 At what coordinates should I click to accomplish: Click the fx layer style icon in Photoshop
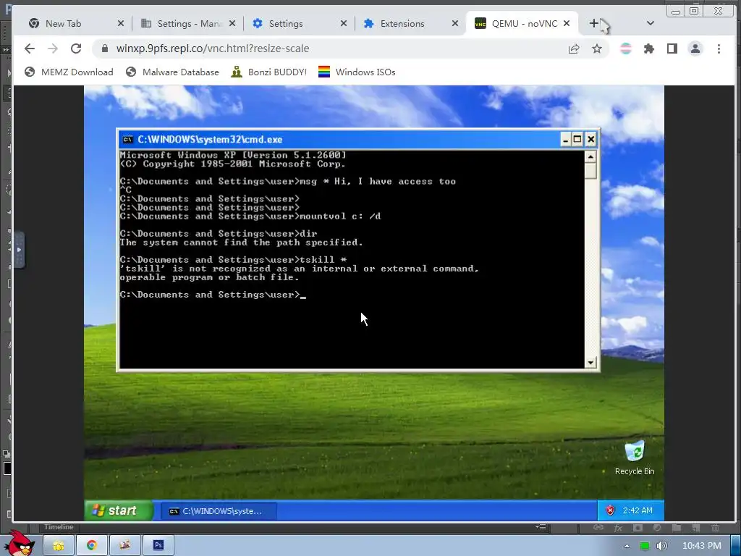pyautogui.click(x=618, y=528)
